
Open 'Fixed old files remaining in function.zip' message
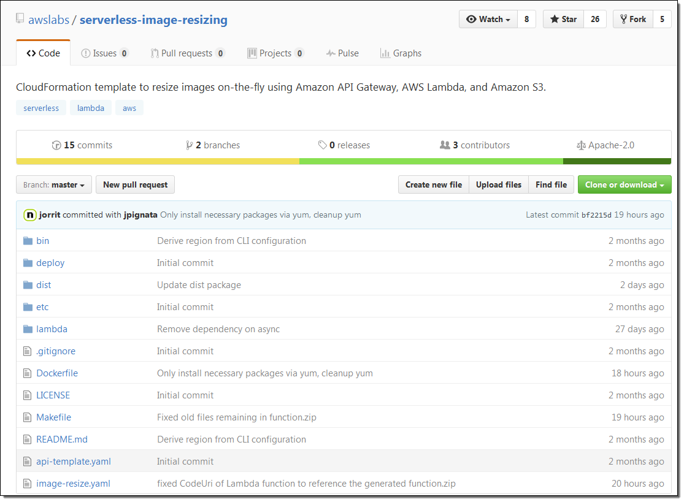pyautogui.click(x=237, y=417)
